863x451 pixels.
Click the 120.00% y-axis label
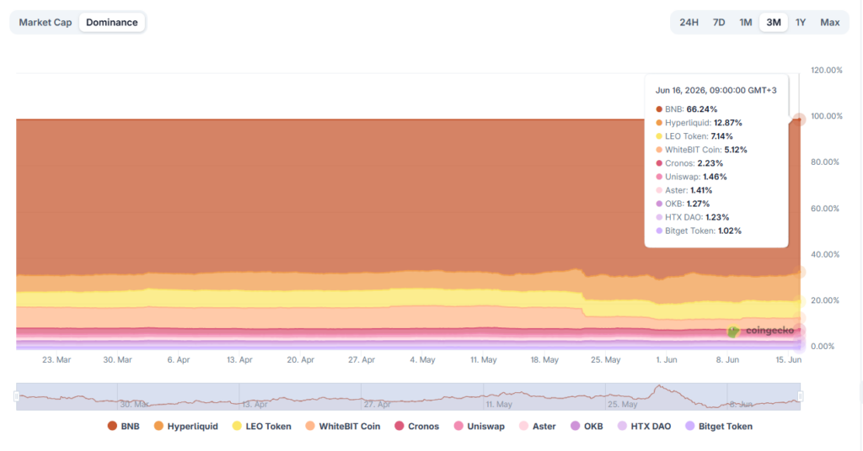point(826,71)
